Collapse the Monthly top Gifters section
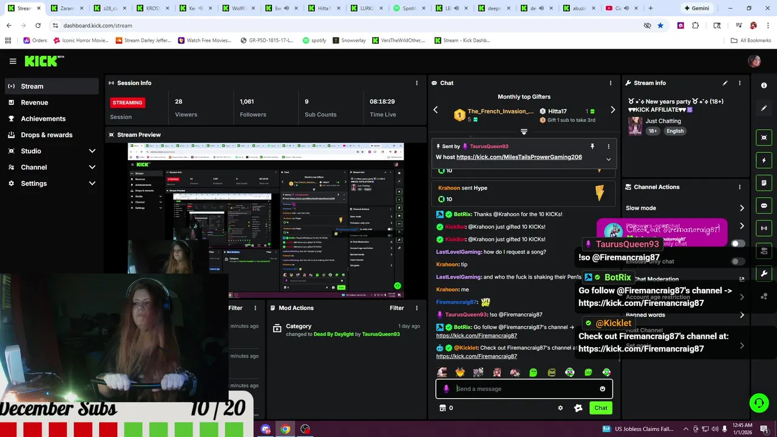 (524, 132)
